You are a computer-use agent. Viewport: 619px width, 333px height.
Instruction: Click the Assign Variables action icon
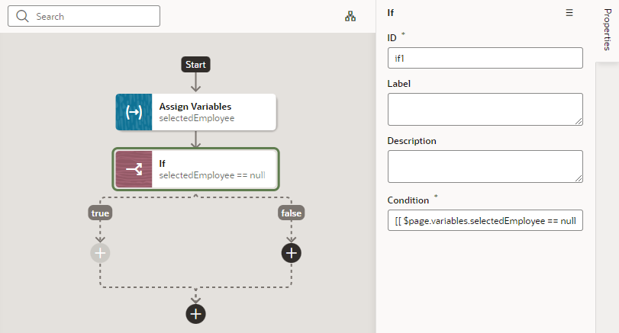click(134, 112)
